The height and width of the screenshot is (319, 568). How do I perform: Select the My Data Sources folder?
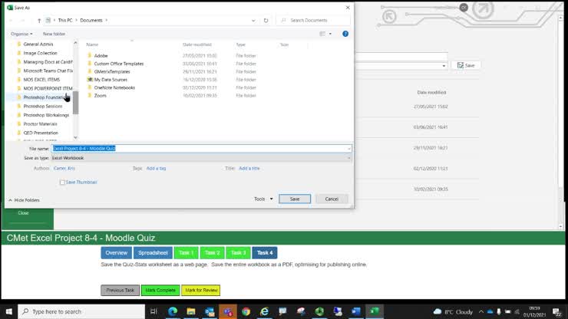111,80
